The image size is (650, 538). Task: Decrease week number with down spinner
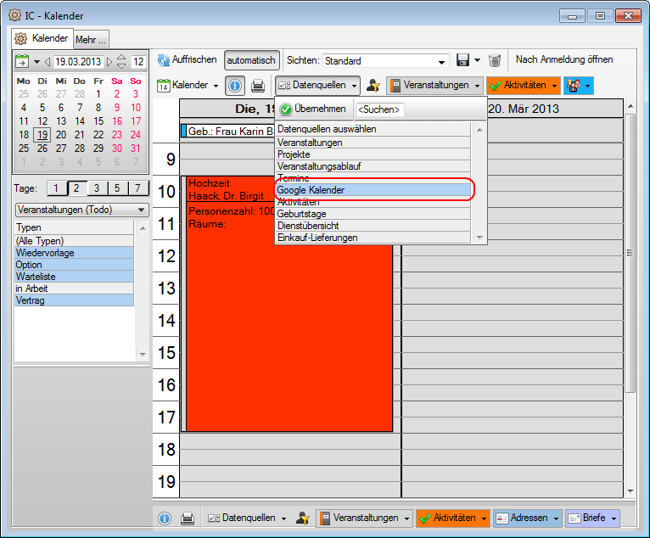coord(121,66)
